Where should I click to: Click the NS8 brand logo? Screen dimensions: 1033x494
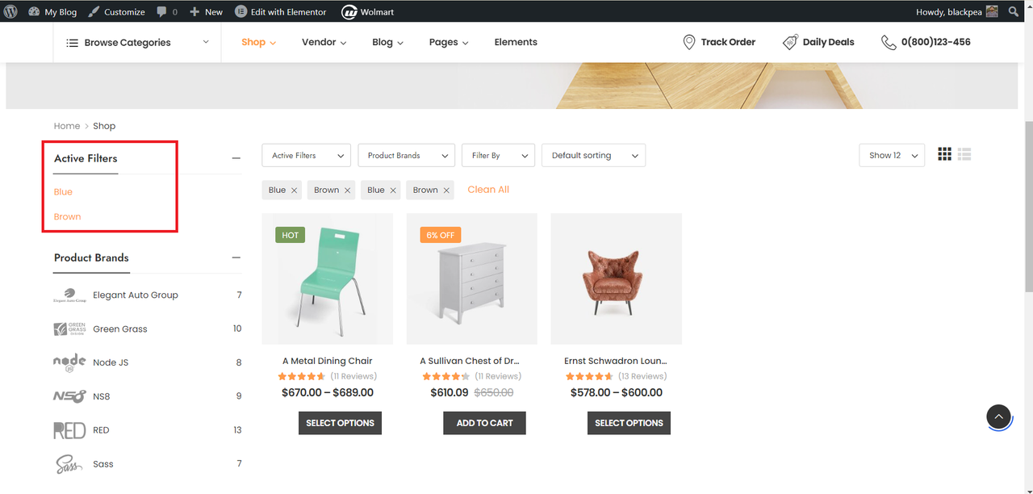click(69, 396)
